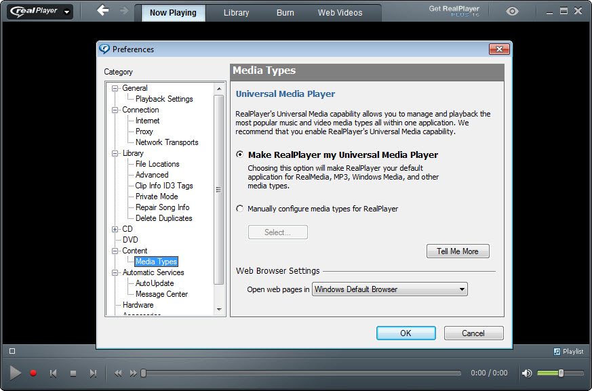
Task: Select Media Types tree item
Action: coord(156,261)
